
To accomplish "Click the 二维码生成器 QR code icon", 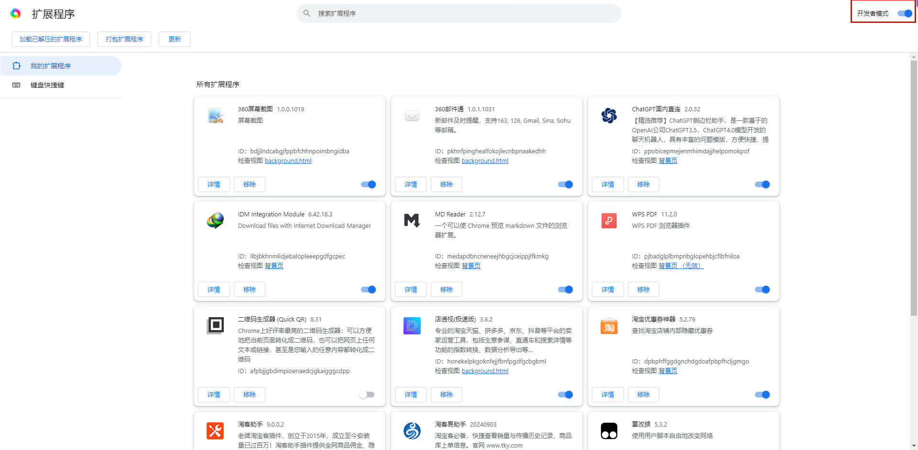I will point(215,326).
